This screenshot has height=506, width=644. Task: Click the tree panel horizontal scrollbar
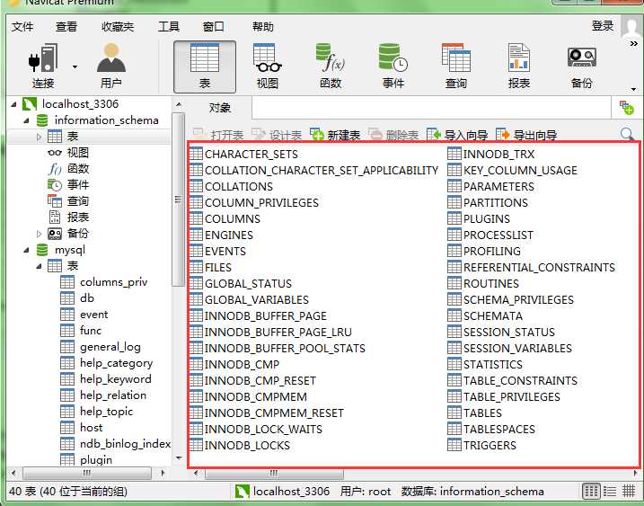point(87,473)
